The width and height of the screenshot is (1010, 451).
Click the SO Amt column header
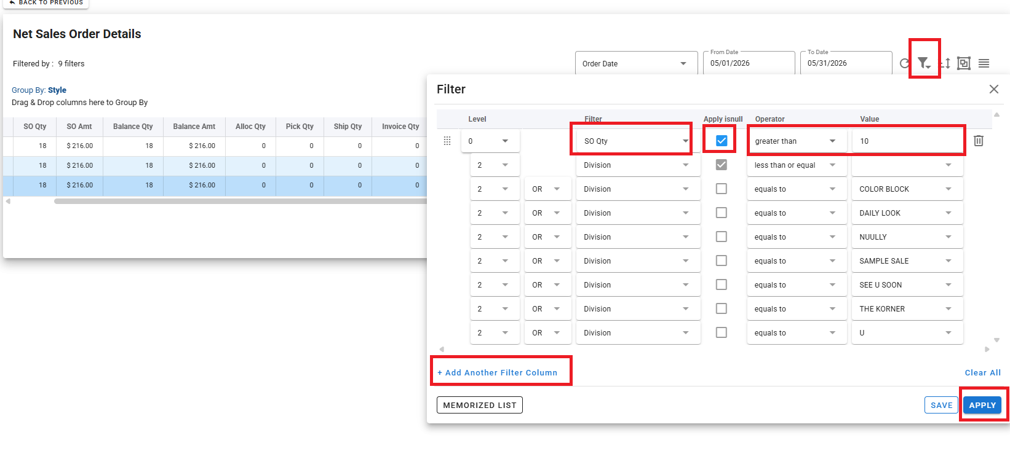pyautogui.click(x=79, y=127)
